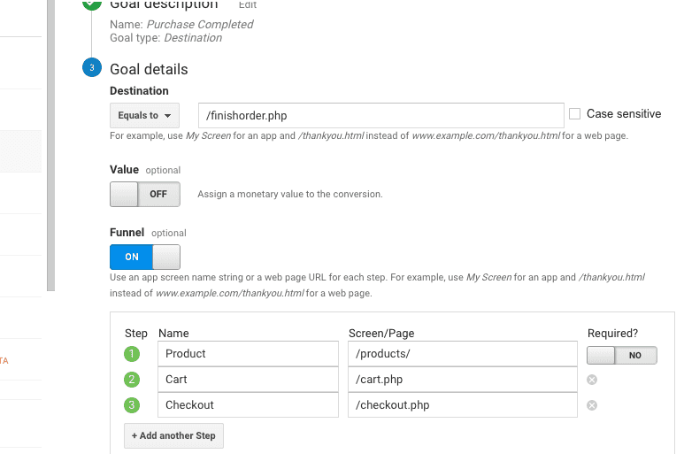Click the green step 1 number badge
Viewport: 684px width, 469px height.
(132, 354)
